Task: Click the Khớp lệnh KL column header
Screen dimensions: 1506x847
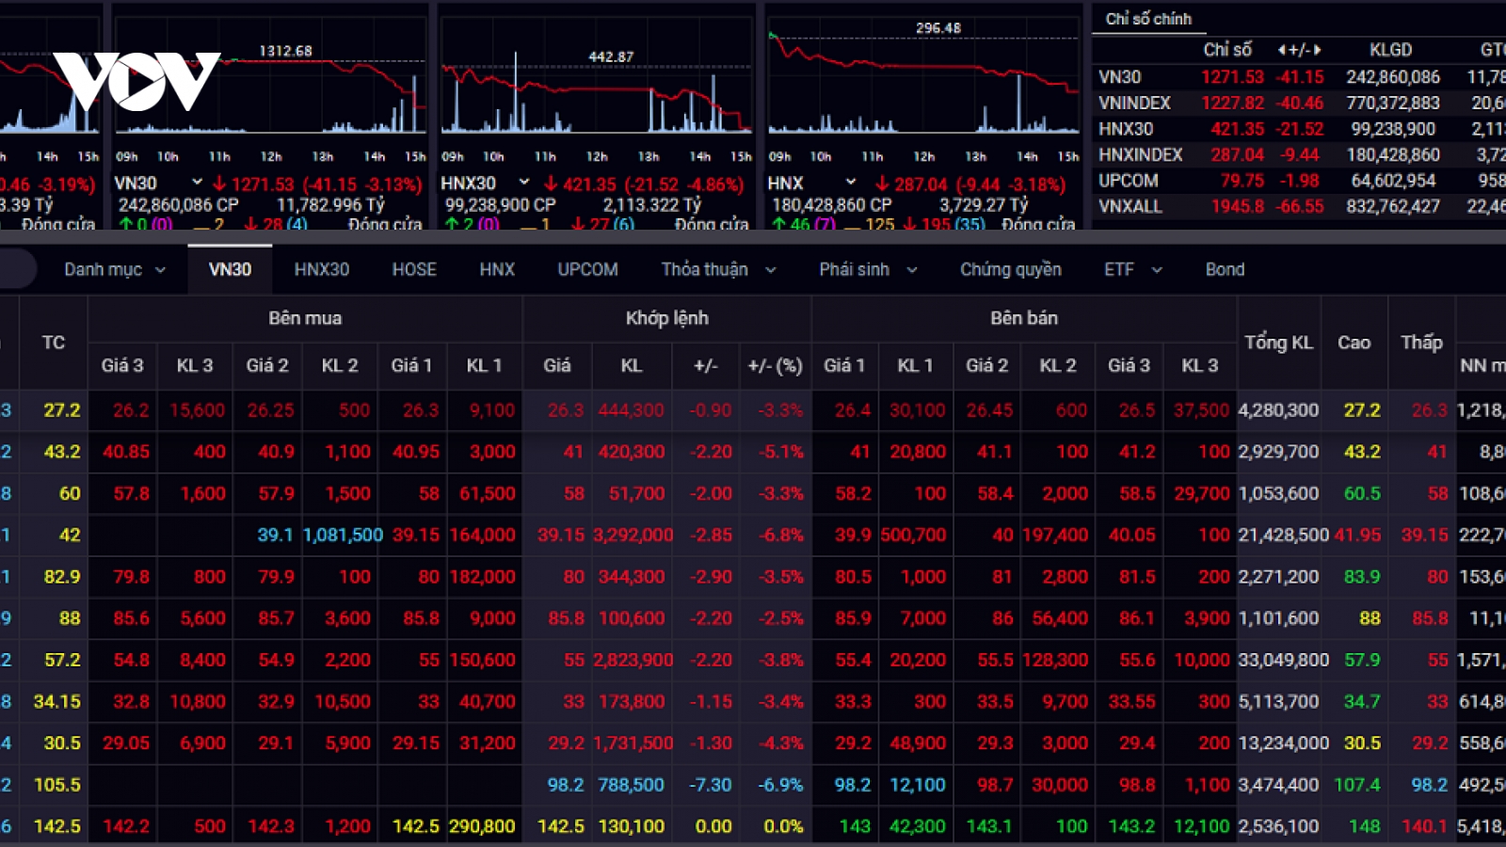Action: [631, 365]
